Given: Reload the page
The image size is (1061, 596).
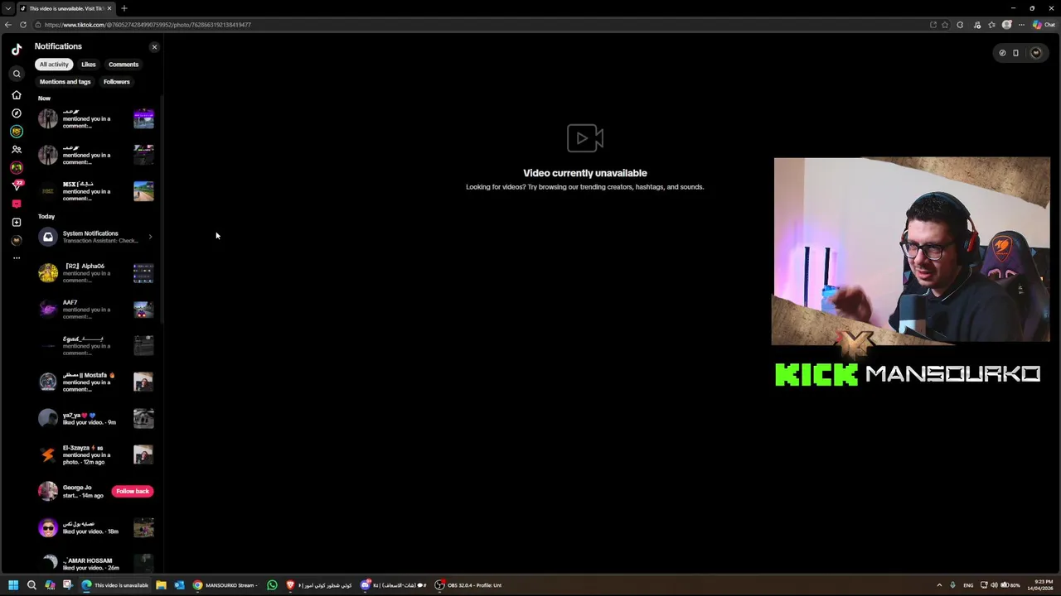Looking at the screenshot, I should point(23,25).
